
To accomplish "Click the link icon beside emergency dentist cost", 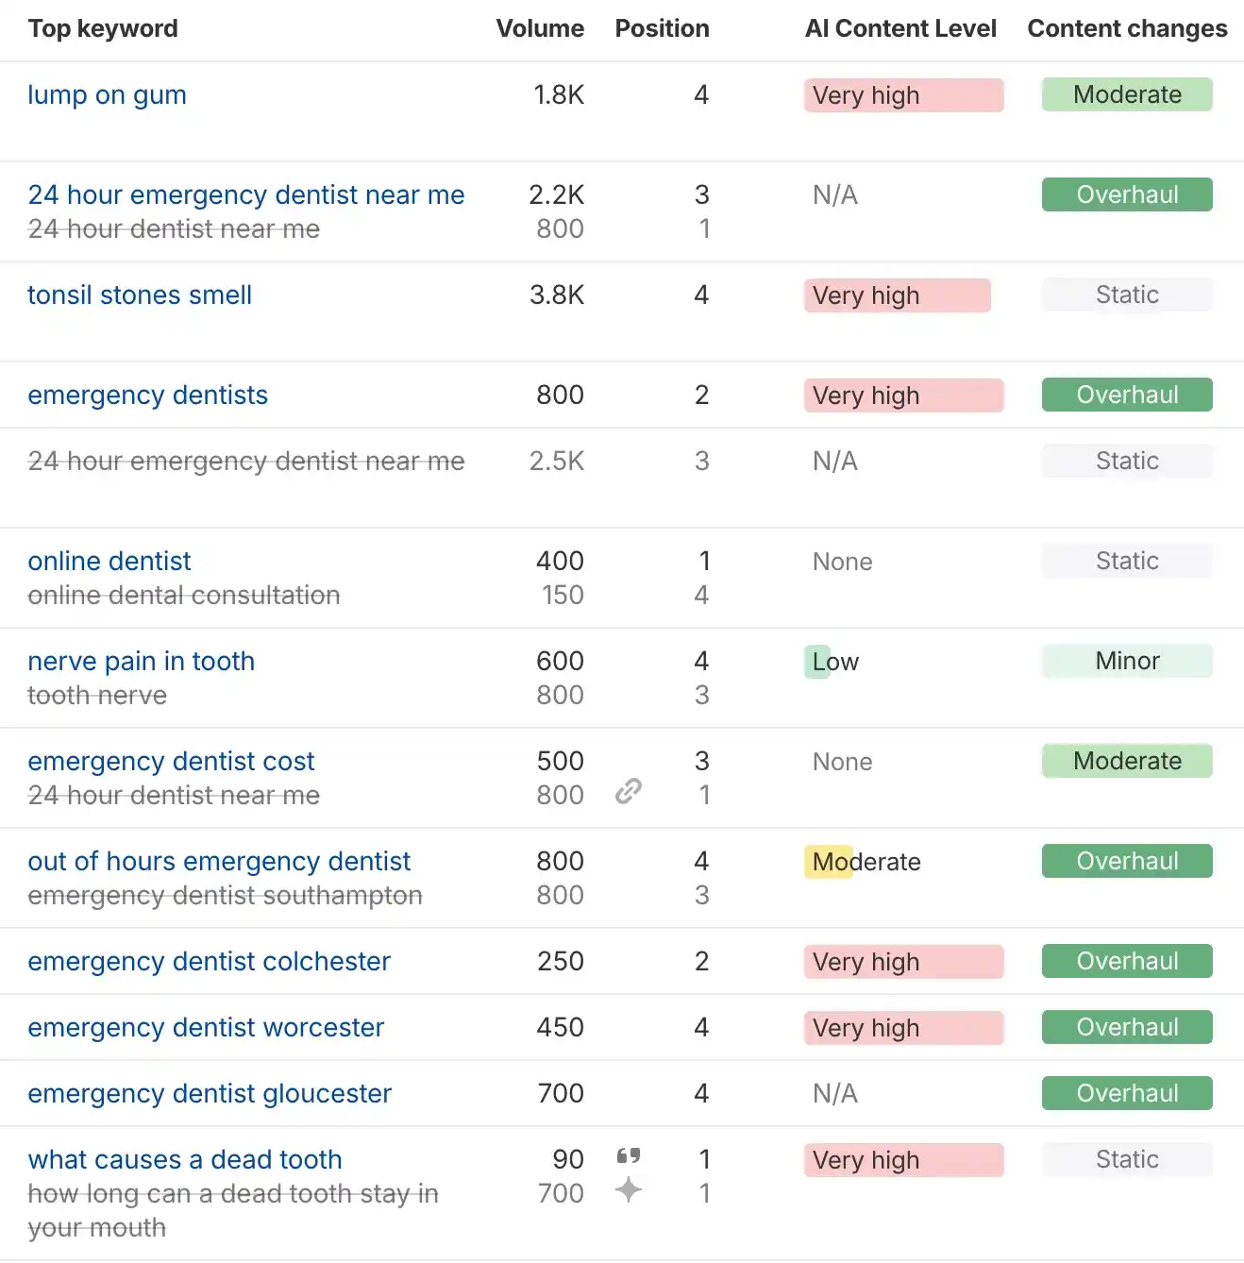I will pyautogui.click(x=629, y=791).
